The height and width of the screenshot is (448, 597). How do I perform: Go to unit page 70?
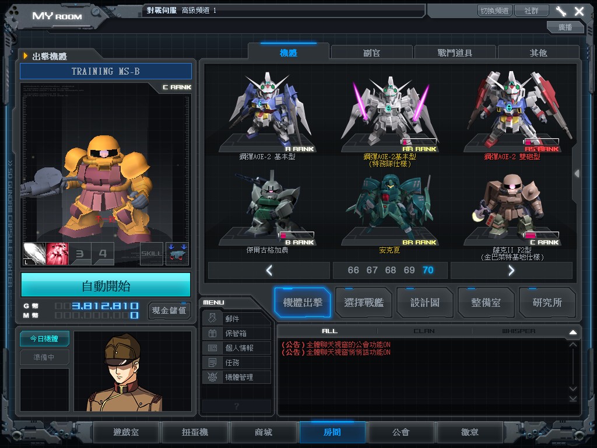pyautogui.click(x=427, y=270)
